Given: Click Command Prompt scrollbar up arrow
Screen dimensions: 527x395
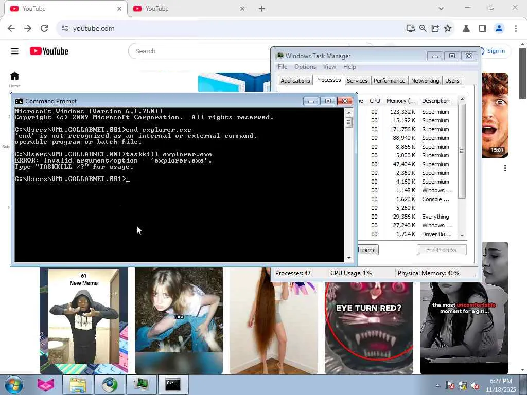Looking at the screenshot, I should coord(348,113).
